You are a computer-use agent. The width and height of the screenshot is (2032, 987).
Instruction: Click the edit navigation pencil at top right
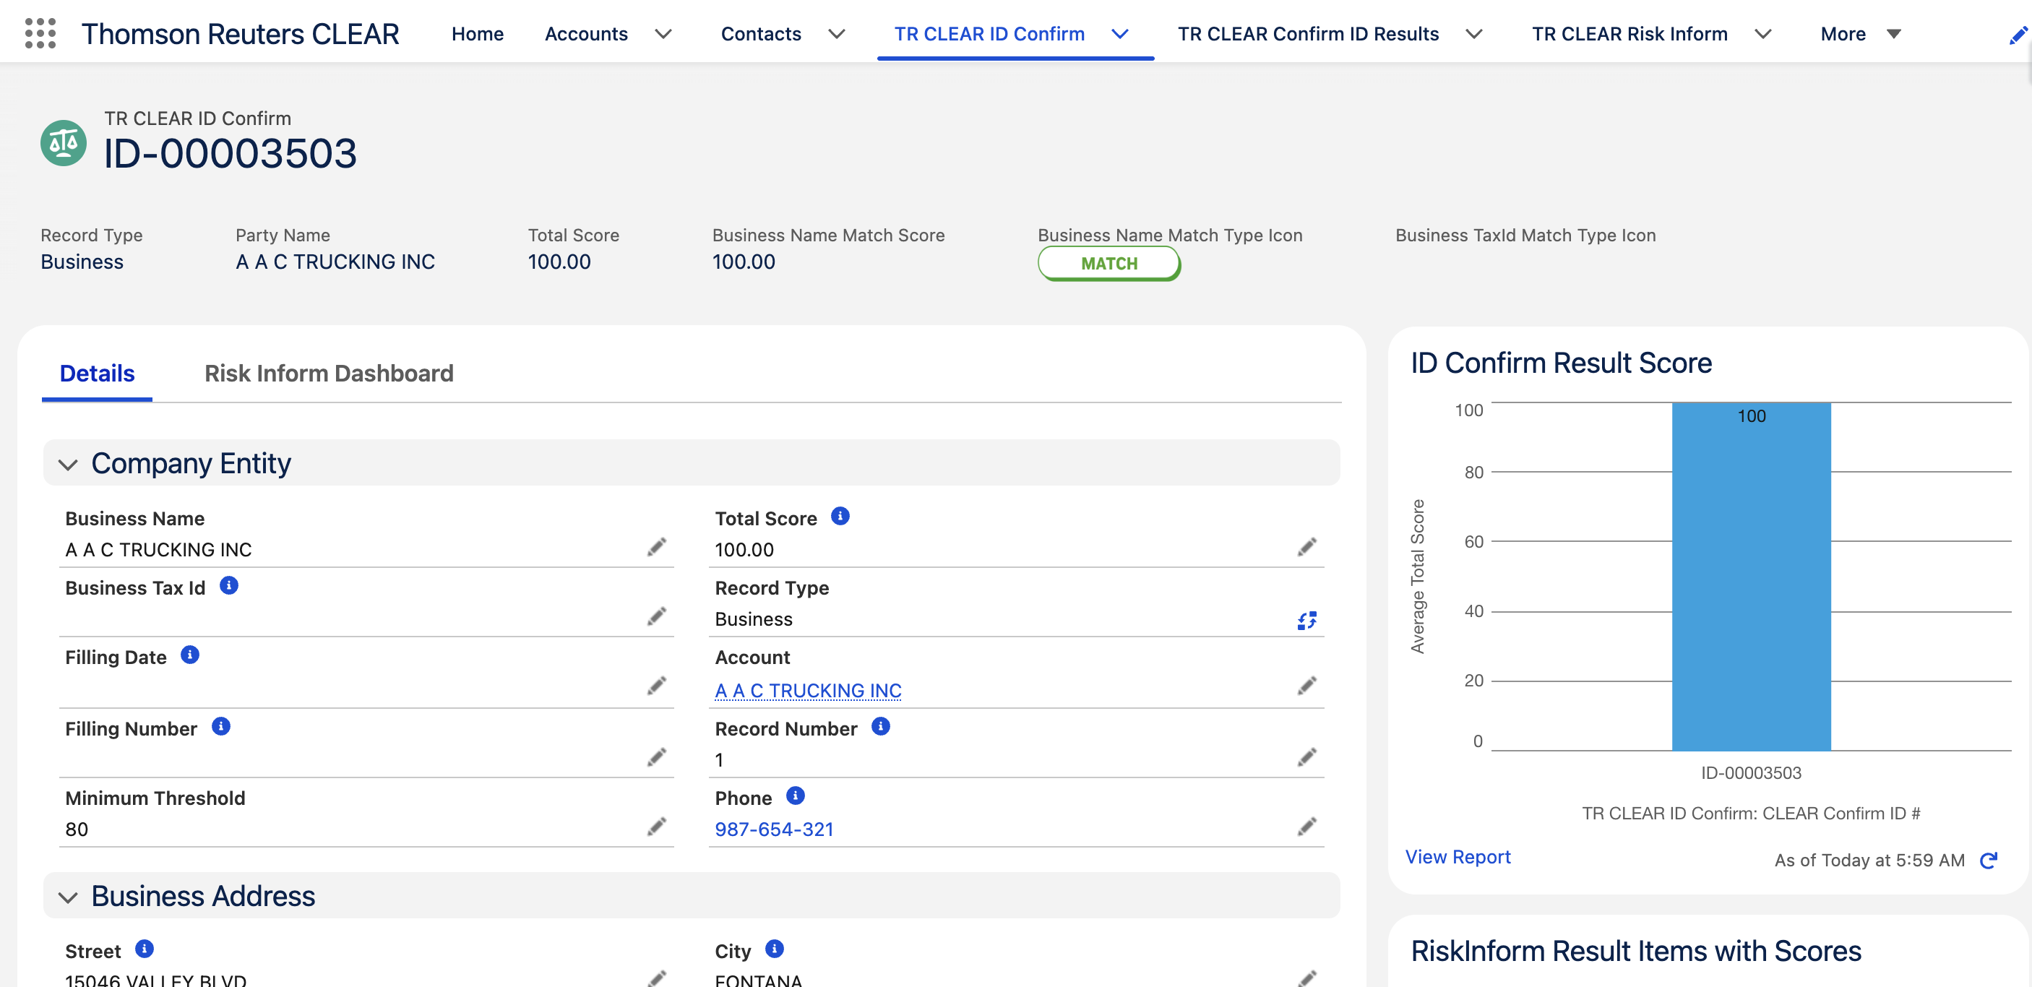click(2018, 35)
